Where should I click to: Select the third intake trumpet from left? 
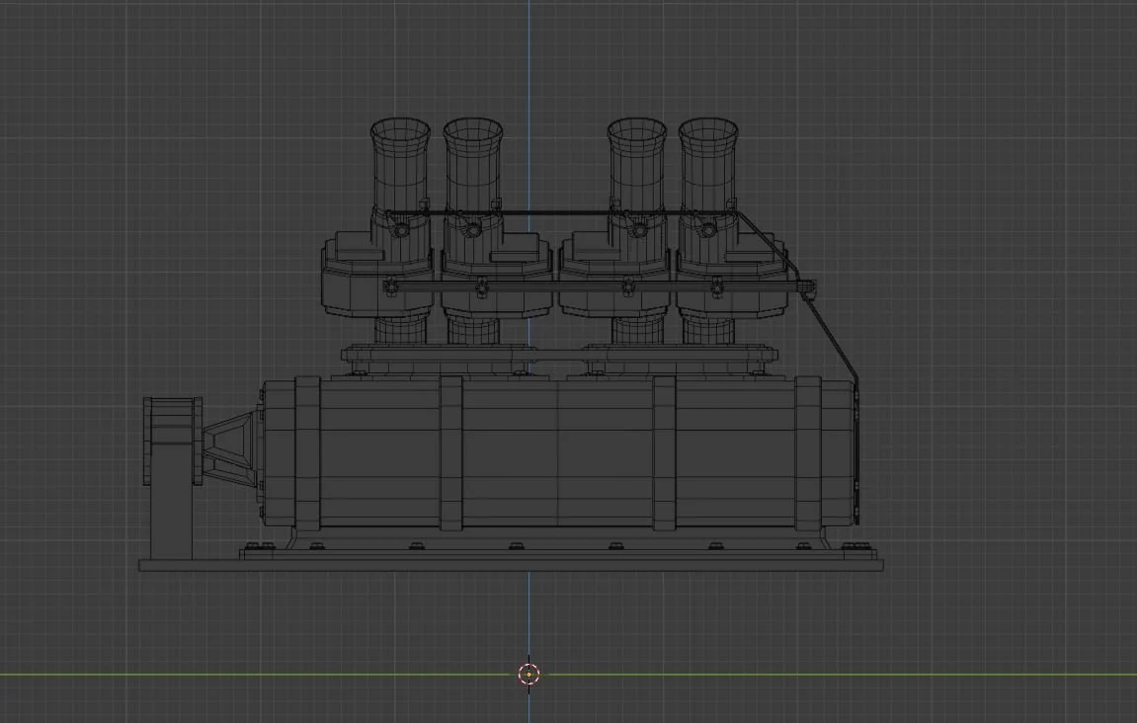[637, 165]
